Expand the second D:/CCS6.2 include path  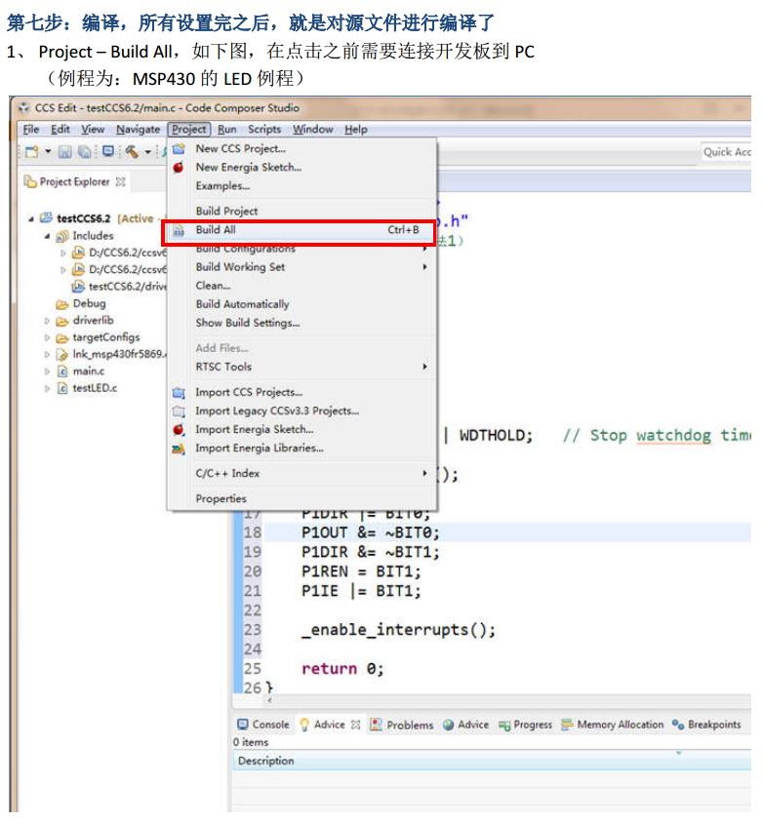click(x=63, y=270)
